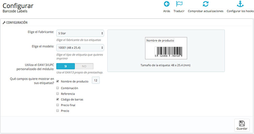The height and width of the screenshot is (134, 254).
Task: Click the Configurar page title
Action: pyautogui.click(x=18, y=6)
